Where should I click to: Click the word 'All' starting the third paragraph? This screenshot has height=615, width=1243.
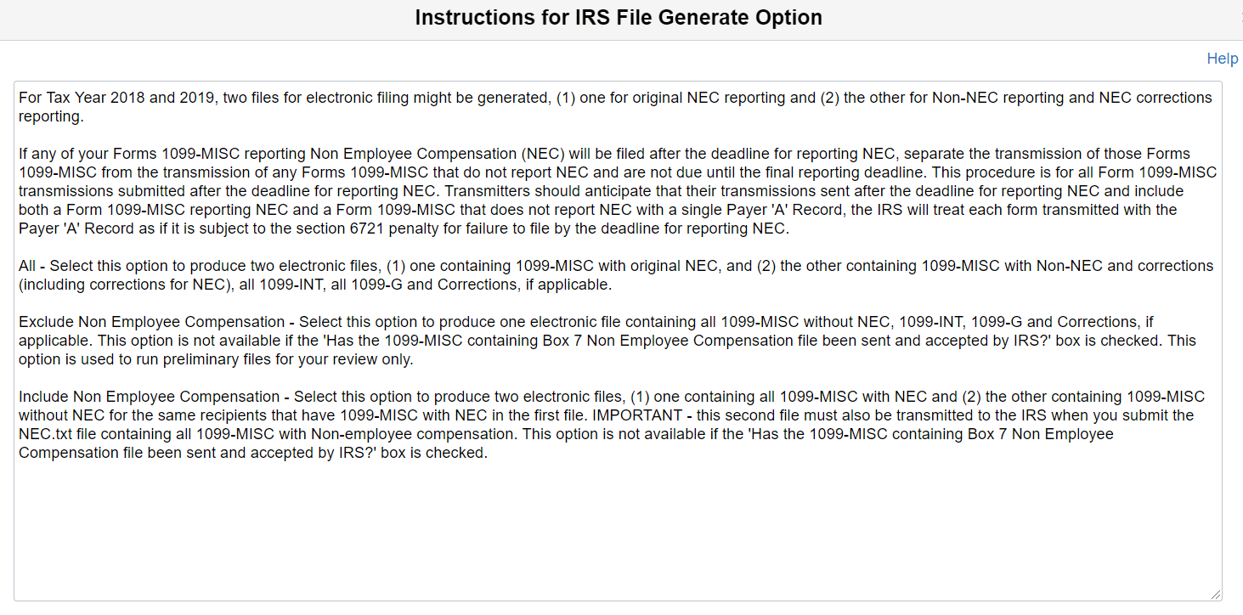click(26, 265)
